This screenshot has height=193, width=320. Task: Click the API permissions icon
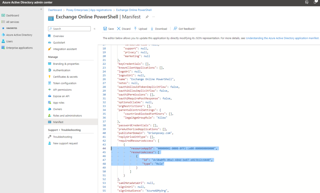49,89
